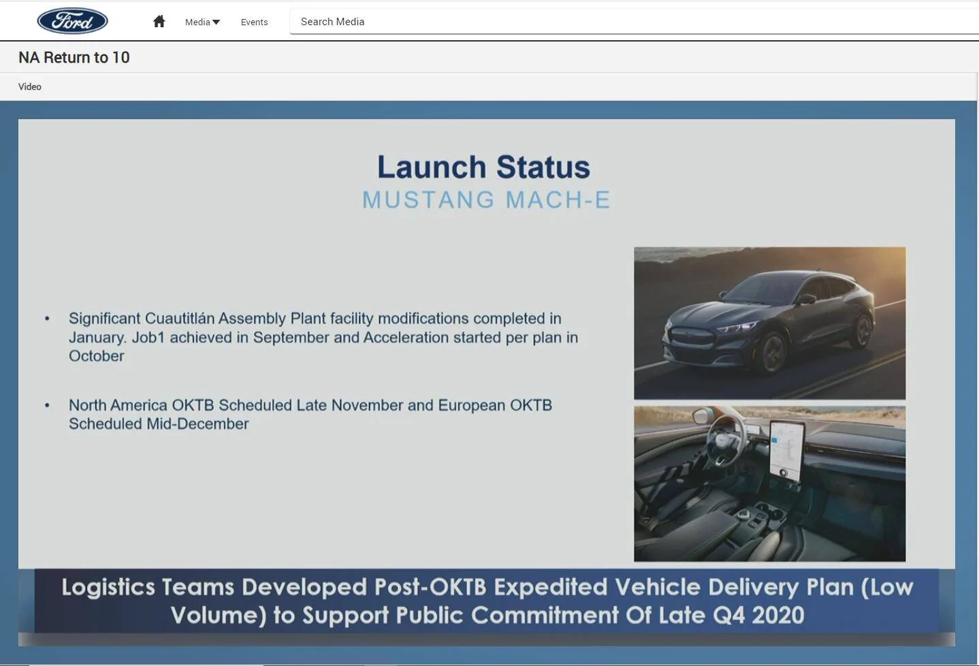
Task: Open the Events page
Action: click(x=254, y=22)
